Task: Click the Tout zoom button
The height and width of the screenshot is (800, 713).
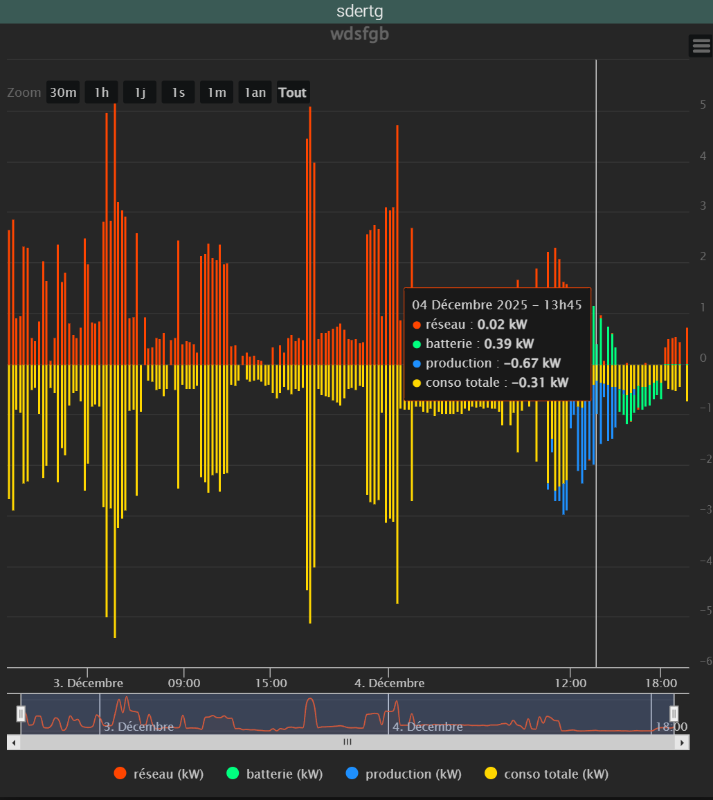Action: click(293, 93)
